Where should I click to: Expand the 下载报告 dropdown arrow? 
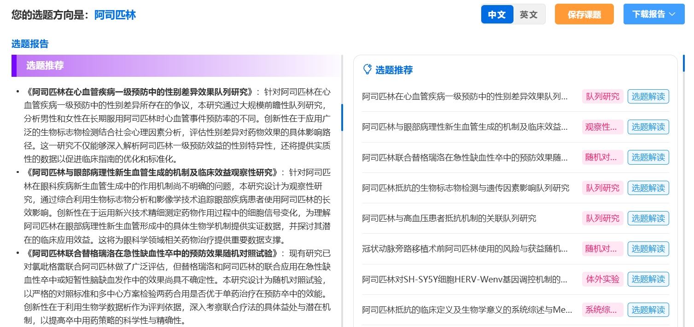coord(672,14)
